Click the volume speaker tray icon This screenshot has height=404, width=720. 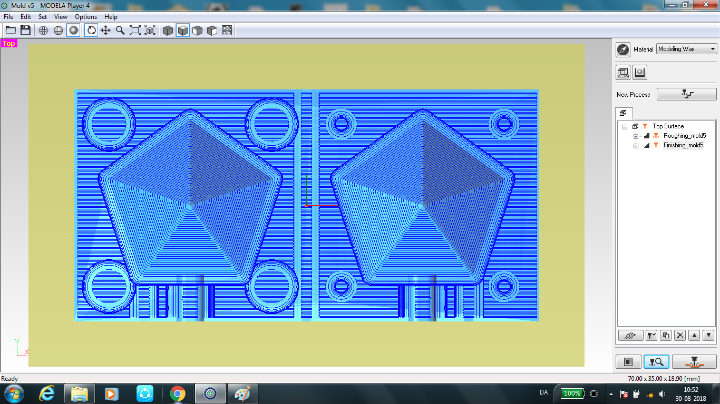click(x=663, y=394)
